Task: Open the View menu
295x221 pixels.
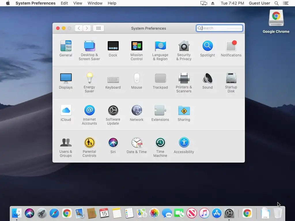Action: 78,3
